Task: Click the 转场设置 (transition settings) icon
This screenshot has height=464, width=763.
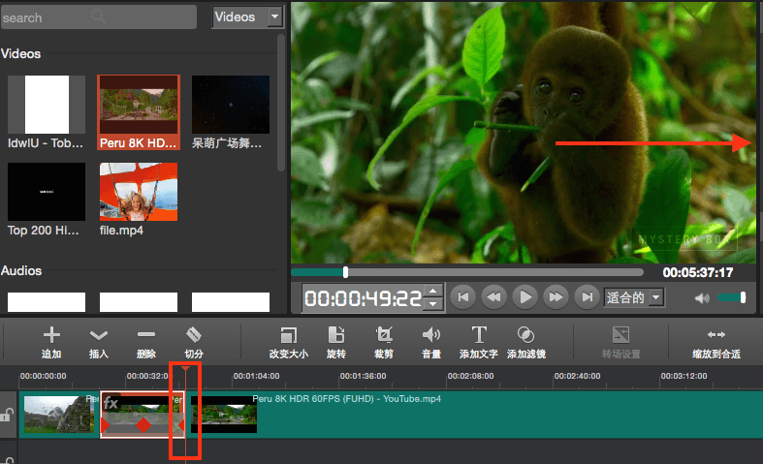Action: coord(620,334)
